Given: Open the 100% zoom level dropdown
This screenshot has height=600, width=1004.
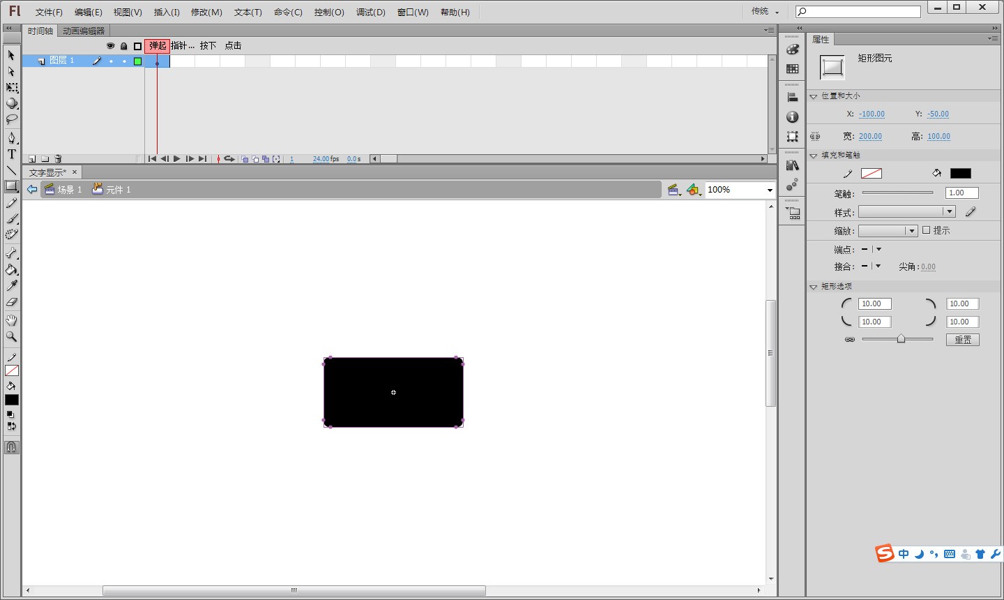Looking at the screenshot, I should (770, 190).
